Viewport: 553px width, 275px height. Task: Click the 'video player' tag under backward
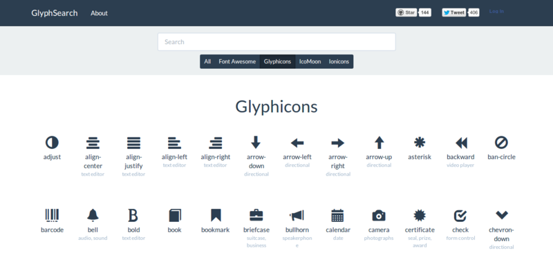[x=460, y=165]
